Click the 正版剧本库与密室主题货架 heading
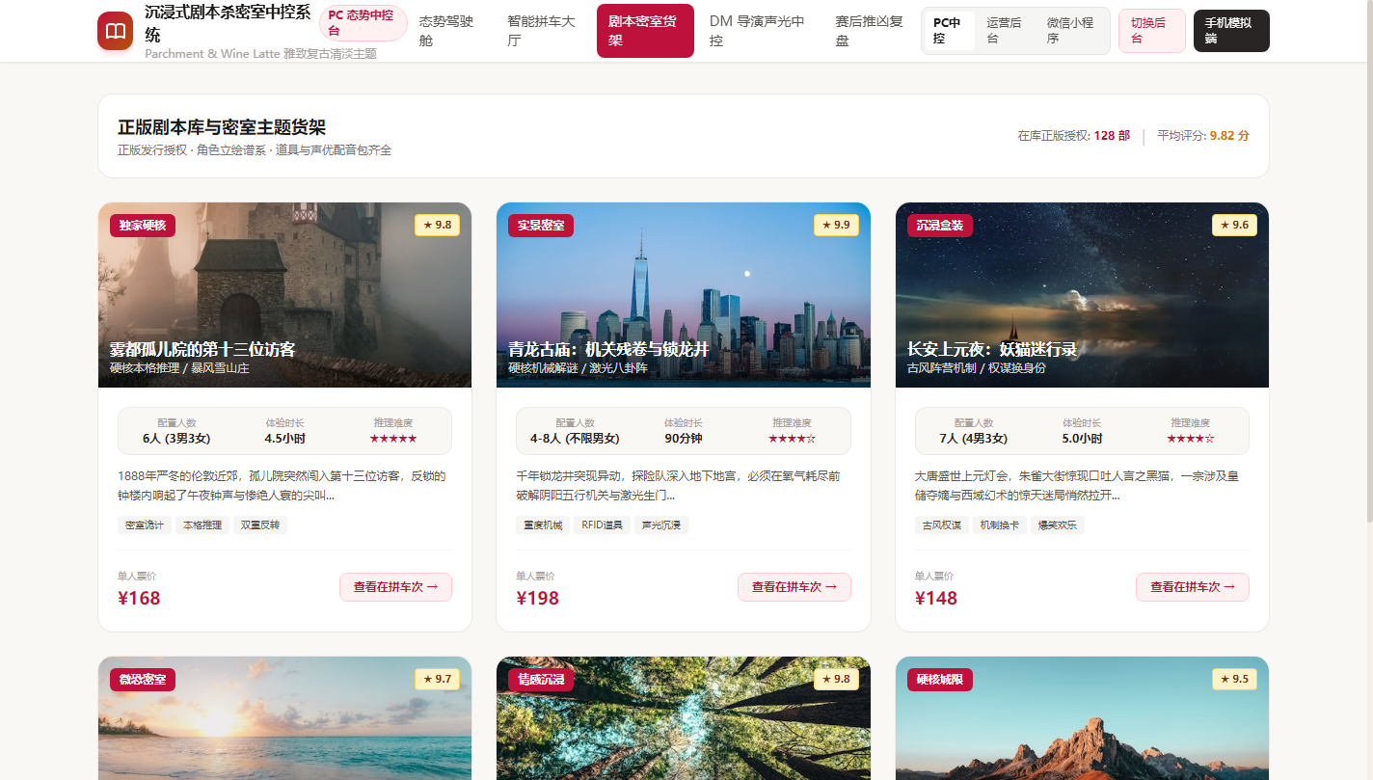This screenshot has height=780, width=1373. pyautogui.click(x=222, y=127)
